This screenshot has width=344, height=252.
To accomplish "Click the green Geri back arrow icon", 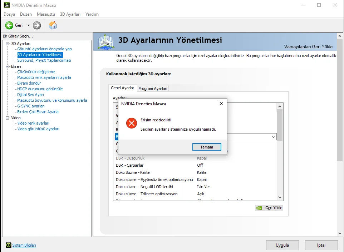I will point(9,25).
